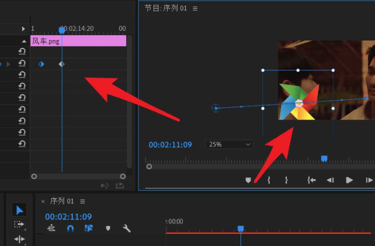
Task: Select the Selection tool arrow
Action: (x=20, y=210)
